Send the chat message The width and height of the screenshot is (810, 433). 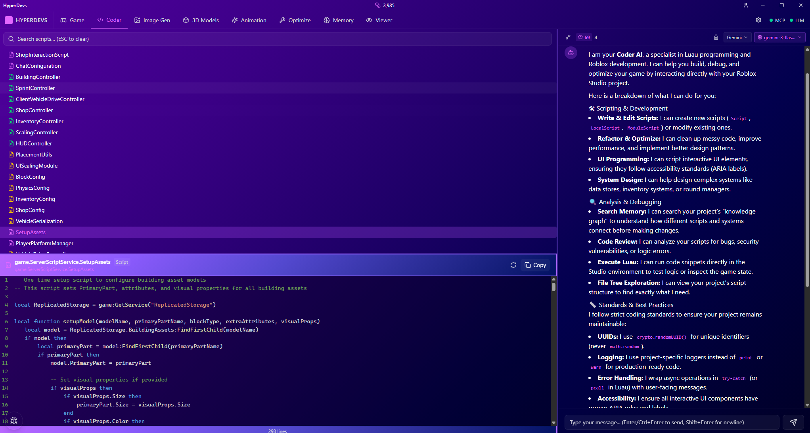point(793,422)
